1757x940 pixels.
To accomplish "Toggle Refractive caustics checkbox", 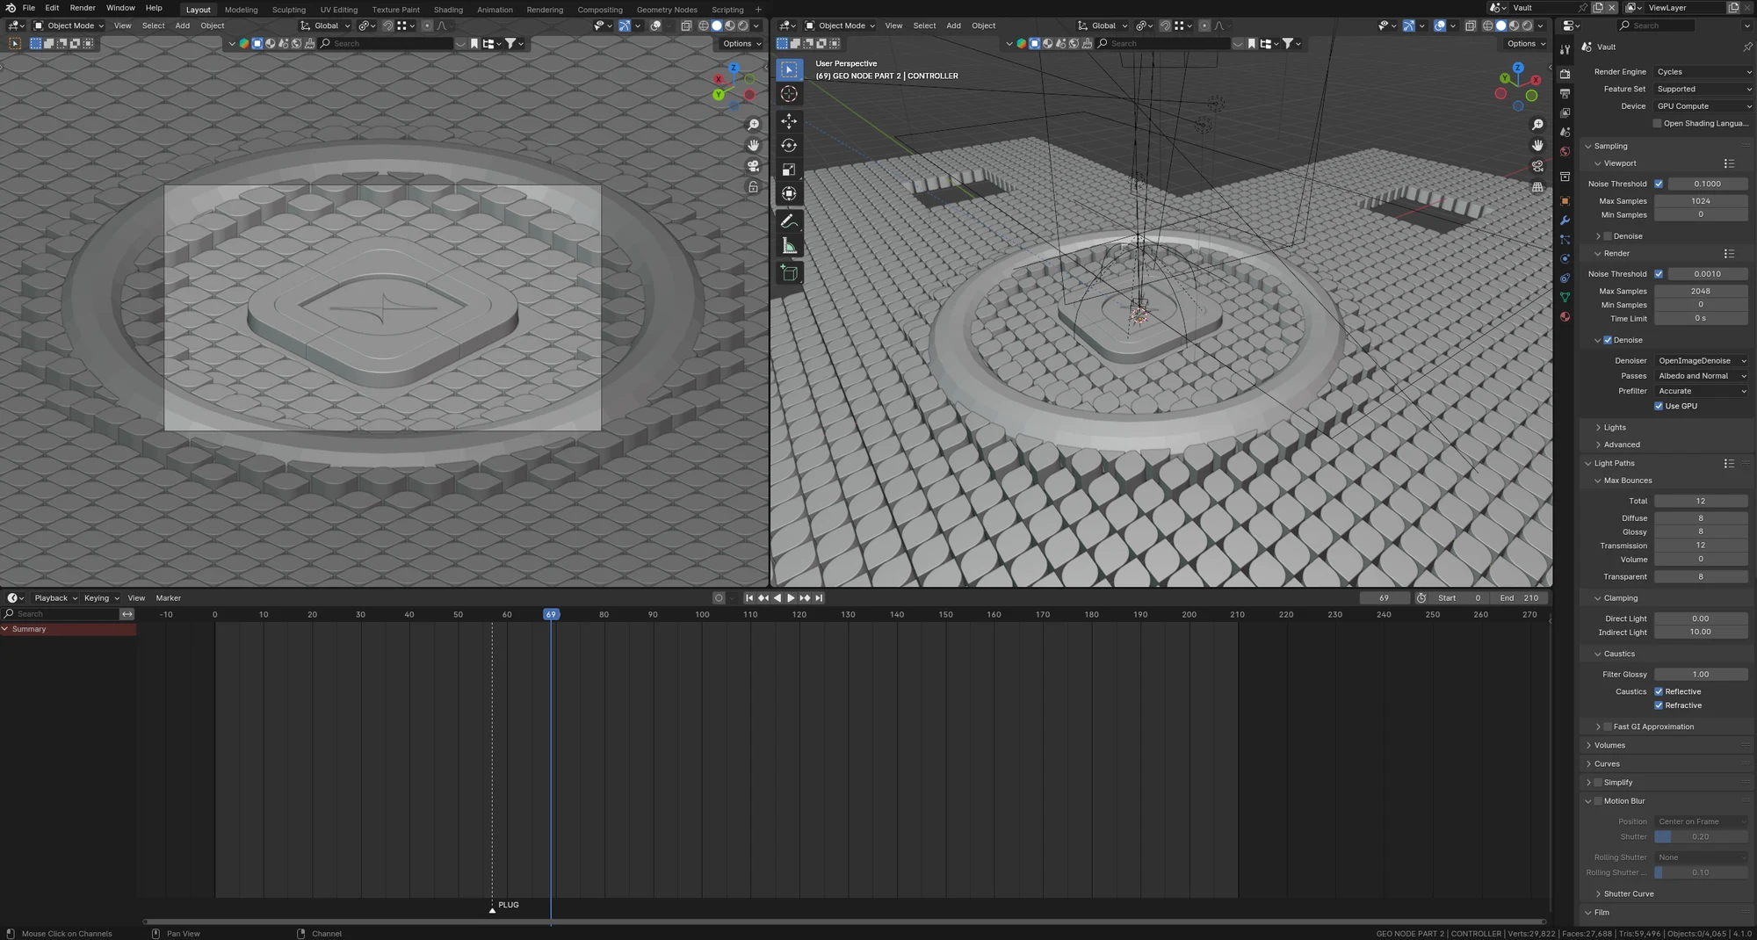I will (x=1659, y=705).
